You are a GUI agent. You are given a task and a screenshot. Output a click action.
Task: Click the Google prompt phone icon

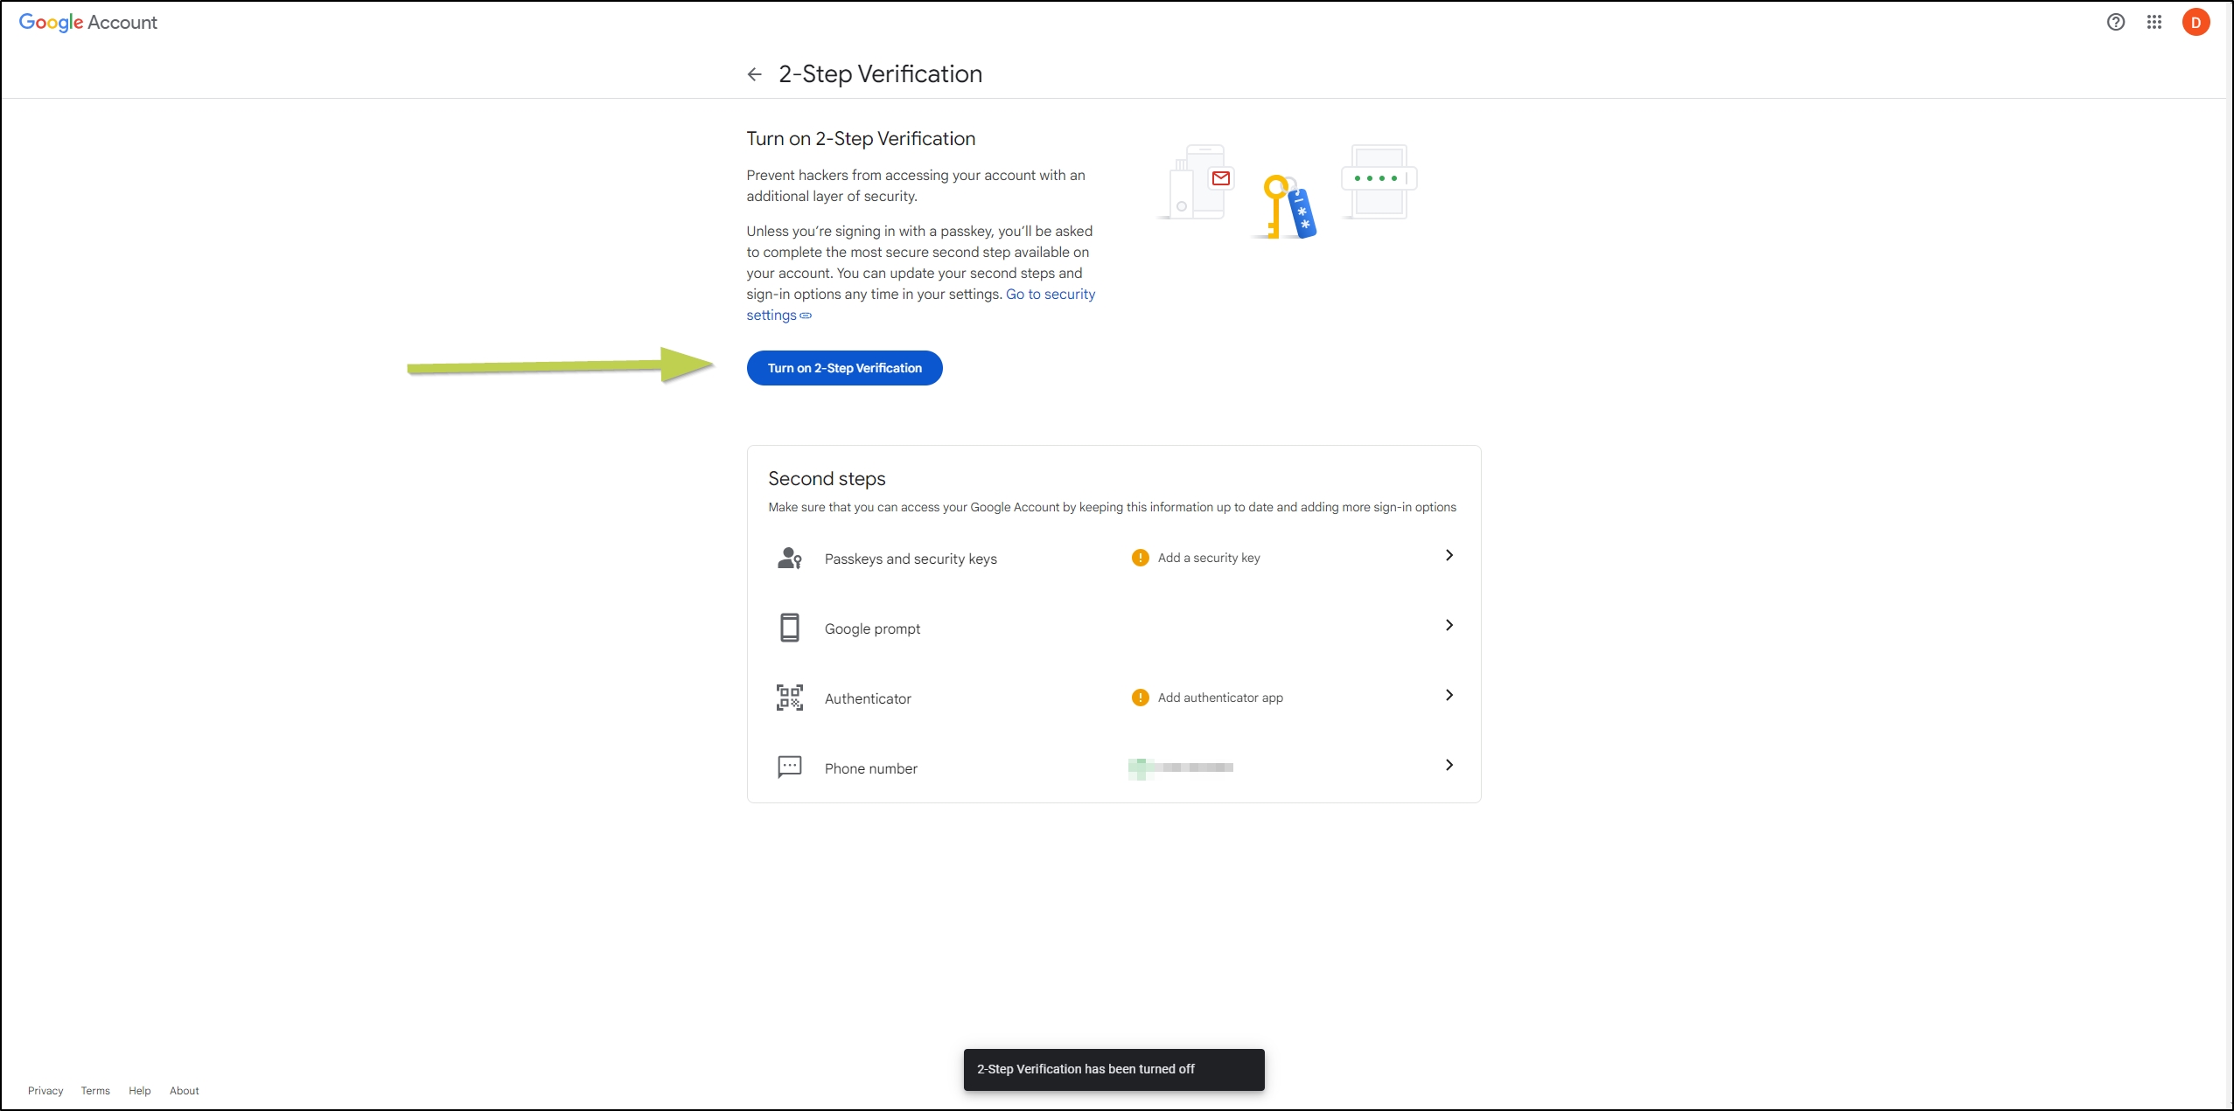tap(789, 628)
